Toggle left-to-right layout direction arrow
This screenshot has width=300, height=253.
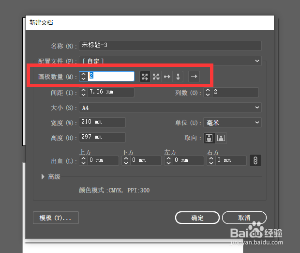pyautogui.click(x=194, y=77)
